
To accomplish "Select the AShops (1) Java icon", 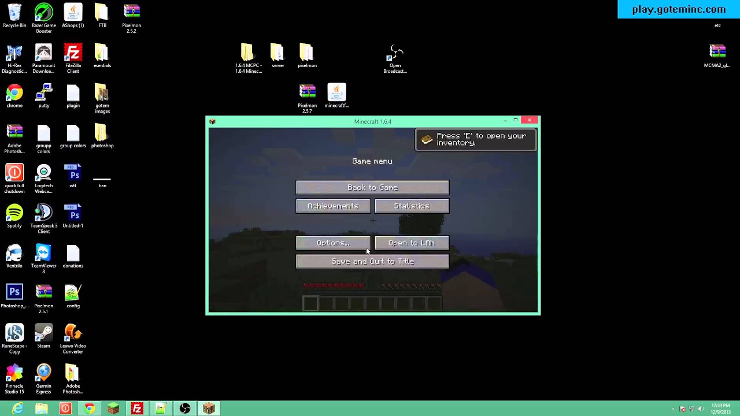I will coord(73,16).
